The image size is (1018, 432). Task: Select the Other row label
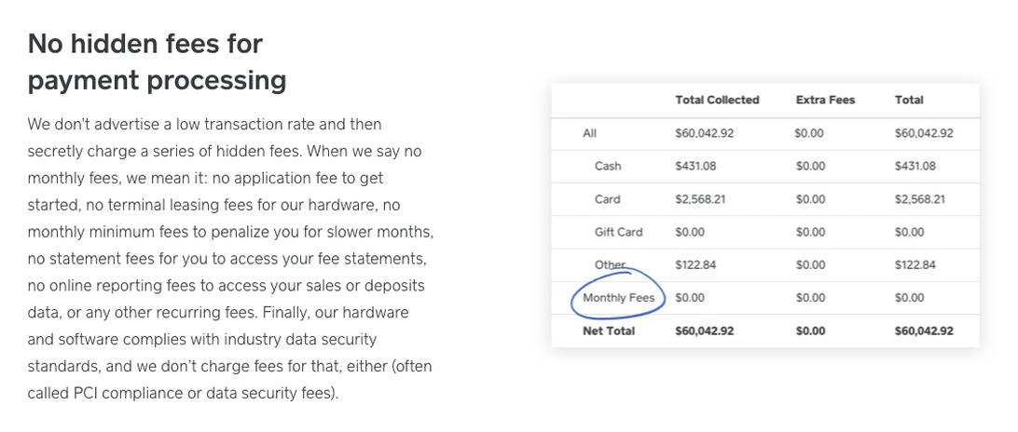point(610,264)
